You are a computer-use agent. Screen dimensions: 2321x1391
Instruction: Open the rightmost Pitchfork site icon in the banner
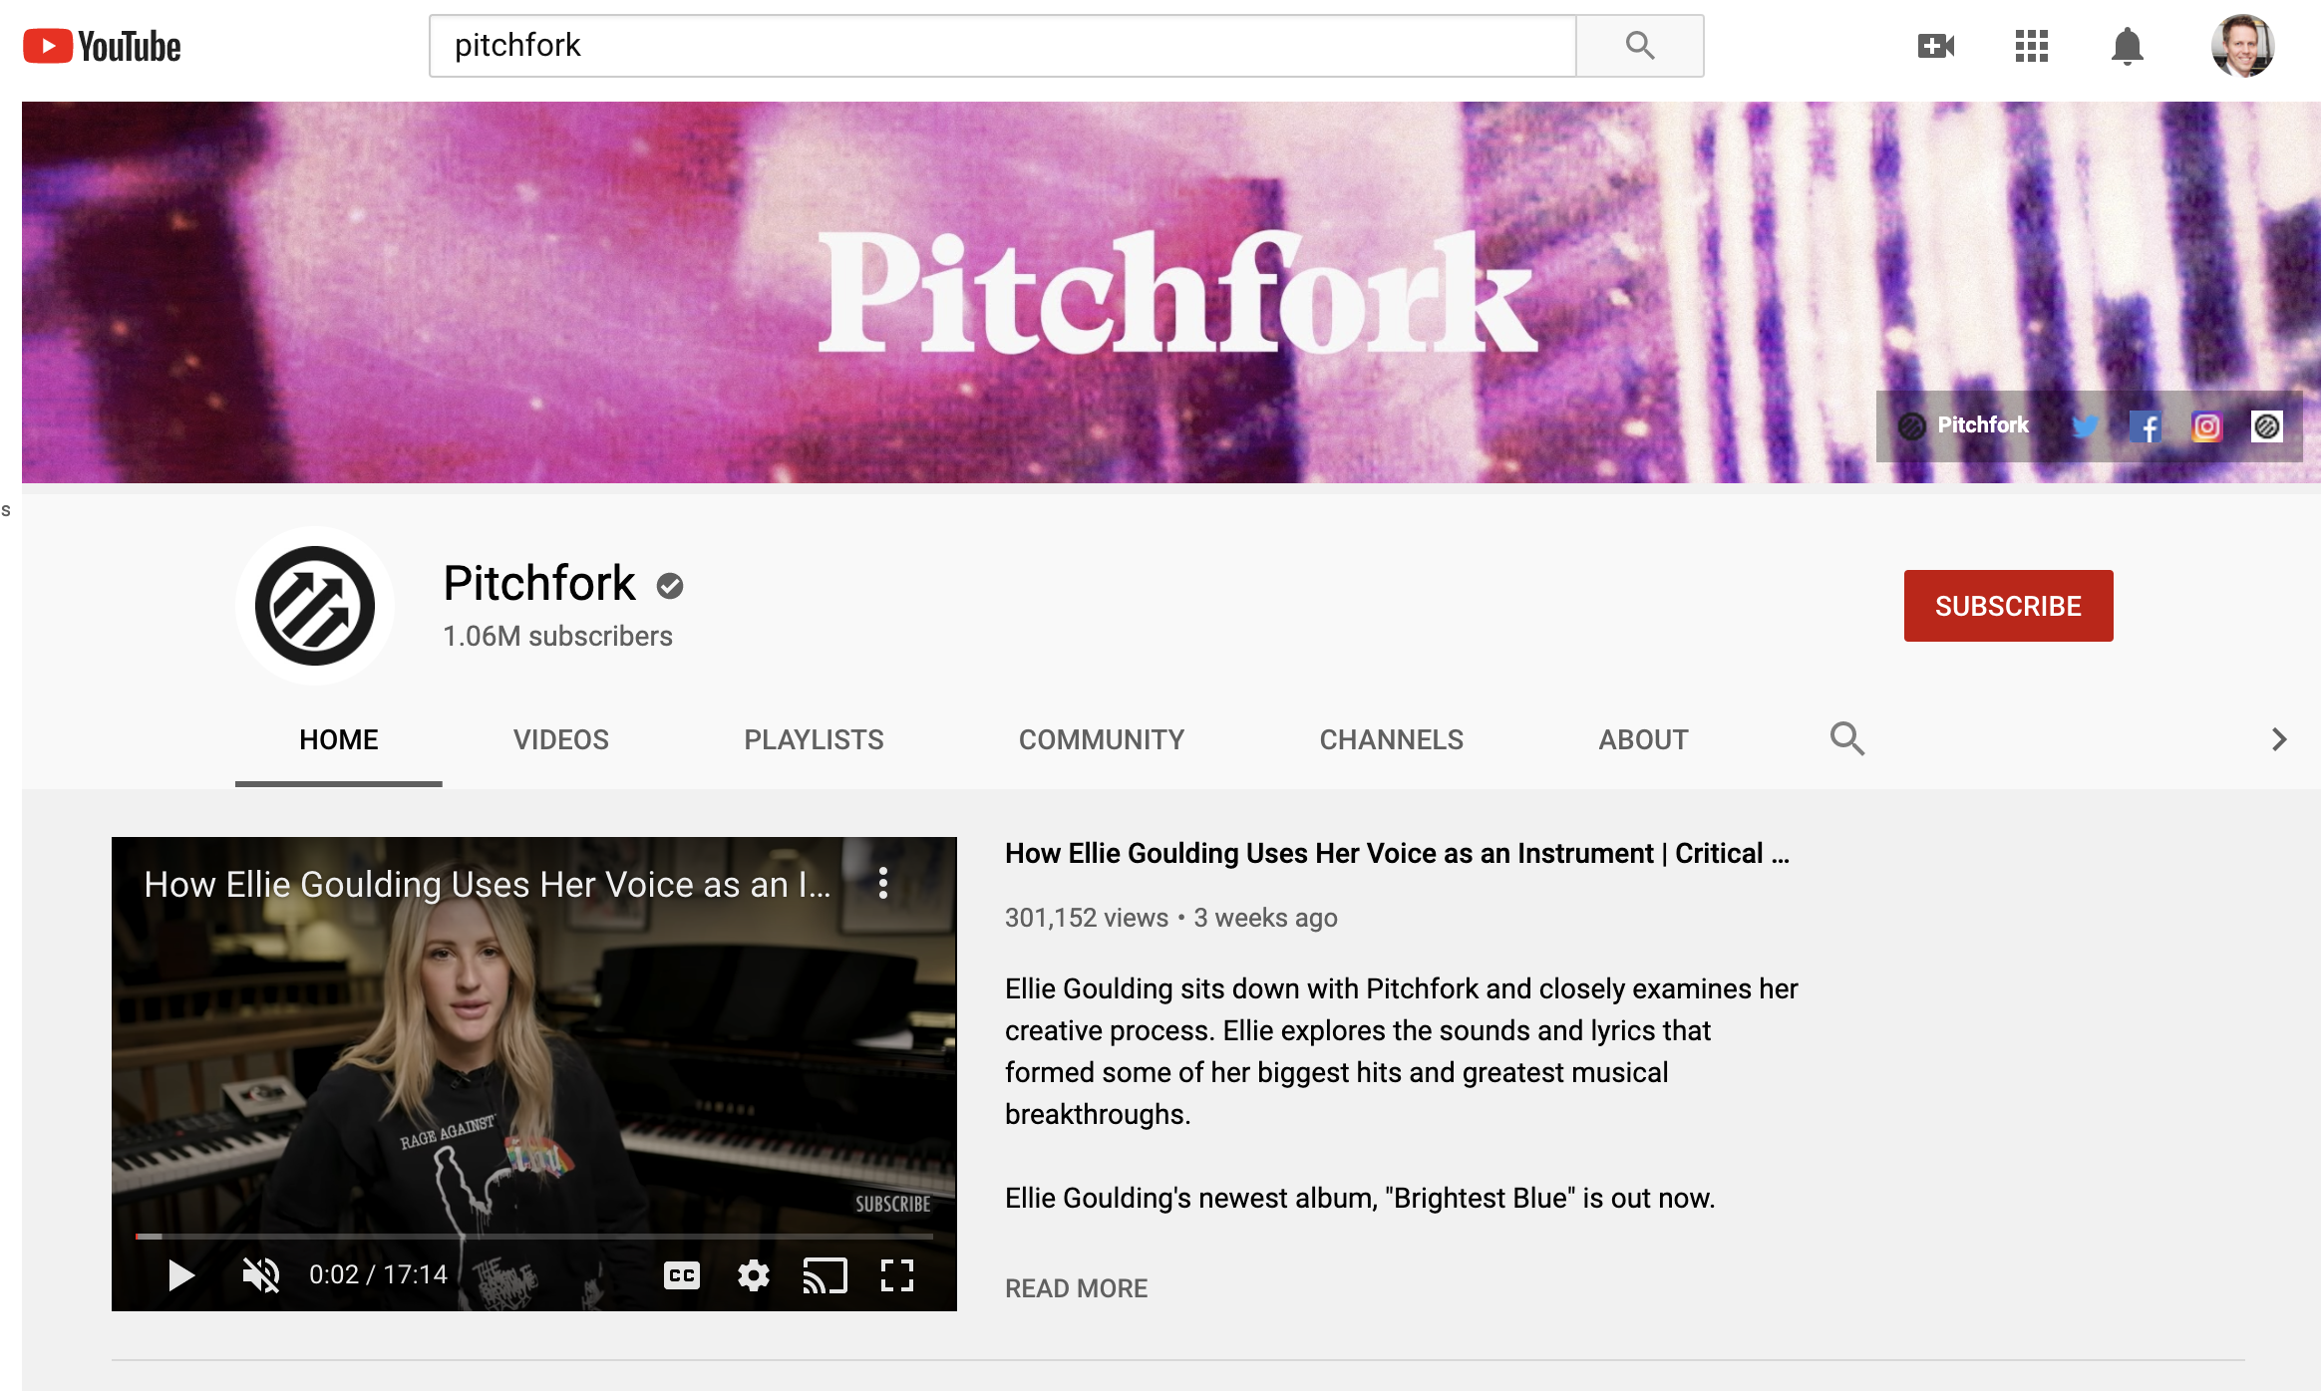[2267, 426]
